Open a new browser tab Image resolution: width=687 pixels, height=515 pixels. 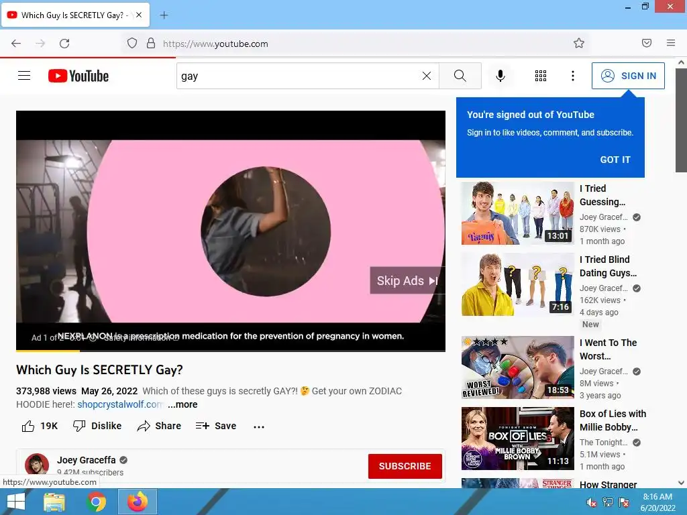[x=164, y=15]
